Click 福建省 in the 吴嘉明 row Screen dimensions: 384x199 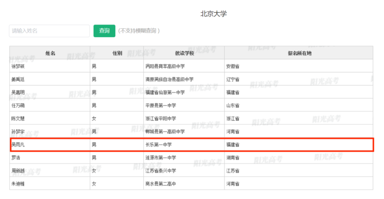[x=233, y=92]
